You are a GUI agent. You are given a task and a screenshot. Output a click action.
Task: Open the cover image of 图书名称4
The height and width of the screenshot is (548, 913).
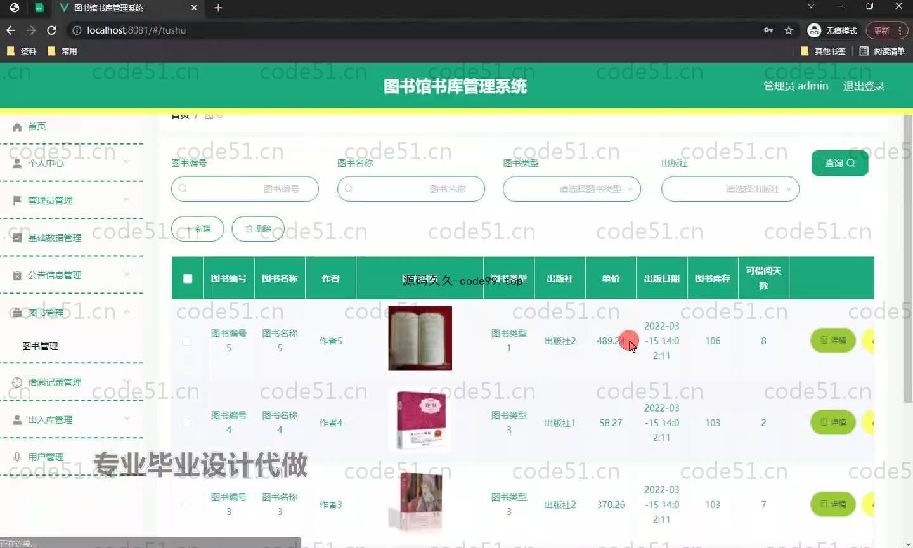click(x=420, y=421)
